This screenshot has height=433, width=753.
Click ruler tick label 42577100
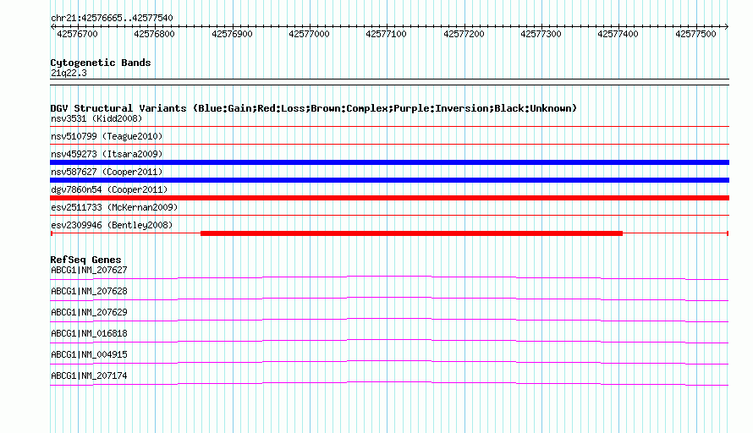(x=386, y=34)
